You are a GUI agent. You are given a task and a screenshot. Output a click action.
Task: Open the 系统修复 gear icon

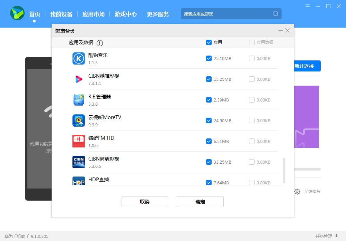coord(297,192)
